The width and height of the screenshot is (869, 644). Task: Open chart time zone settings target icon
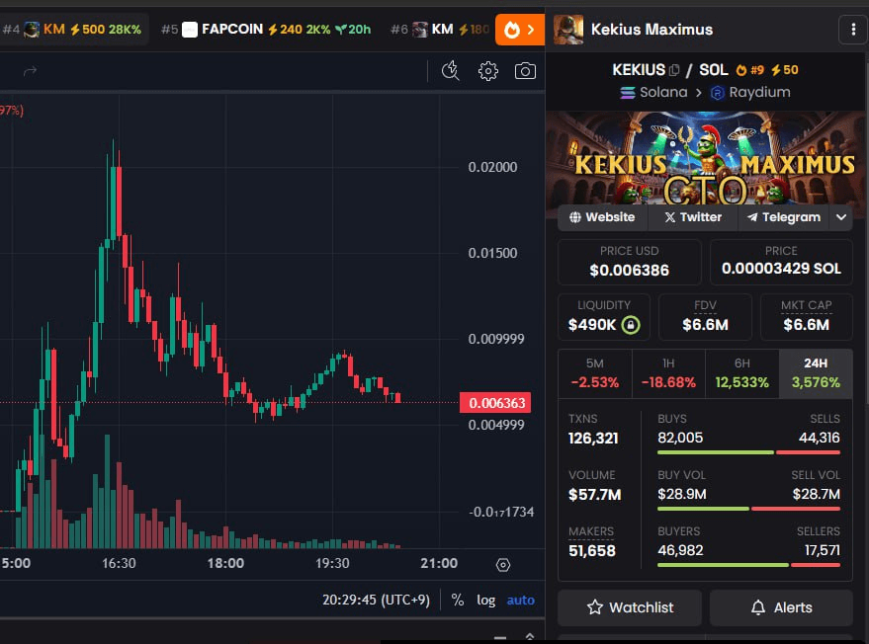[502, 565]
